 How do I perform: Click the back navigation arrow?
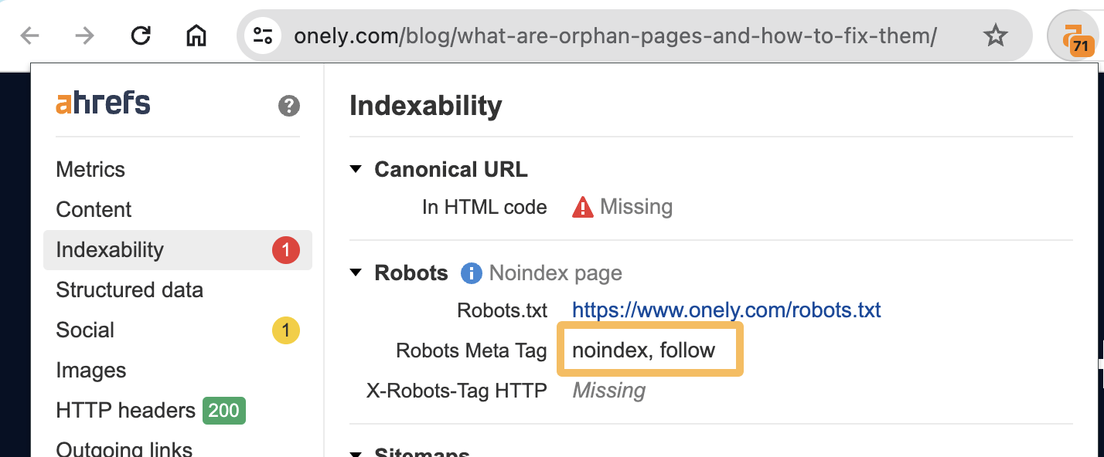pyautogui.click(x=29, y=35)
